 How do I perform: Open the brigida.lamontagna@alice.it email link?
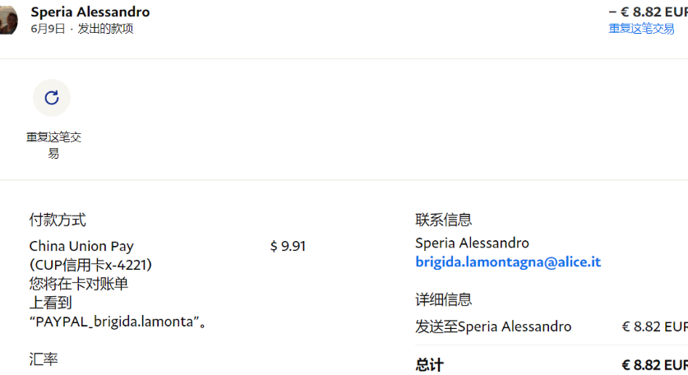[508, 262]
